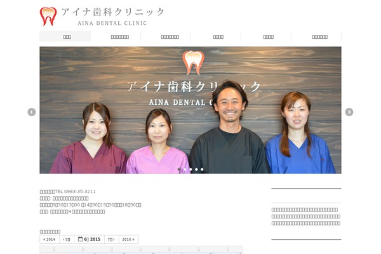Go to the previous slide with left arrow
The height and width of the screenshot is (254, 381).
point(32,112)
